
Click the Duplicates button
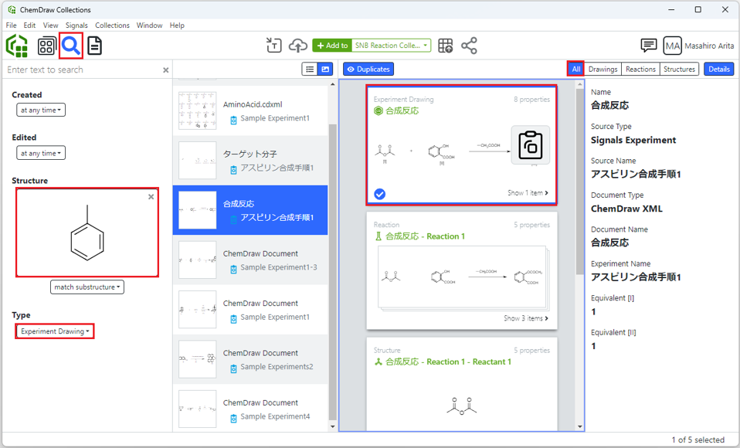368,70
